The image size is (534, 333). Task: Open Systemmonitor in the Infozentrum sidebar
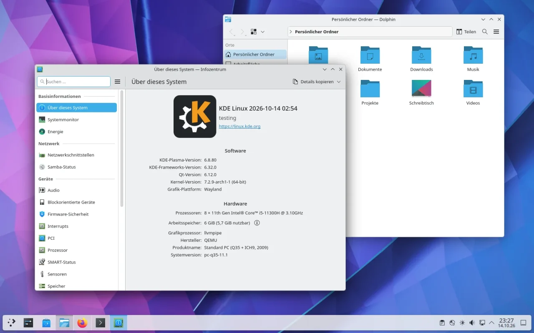point(76,119)
